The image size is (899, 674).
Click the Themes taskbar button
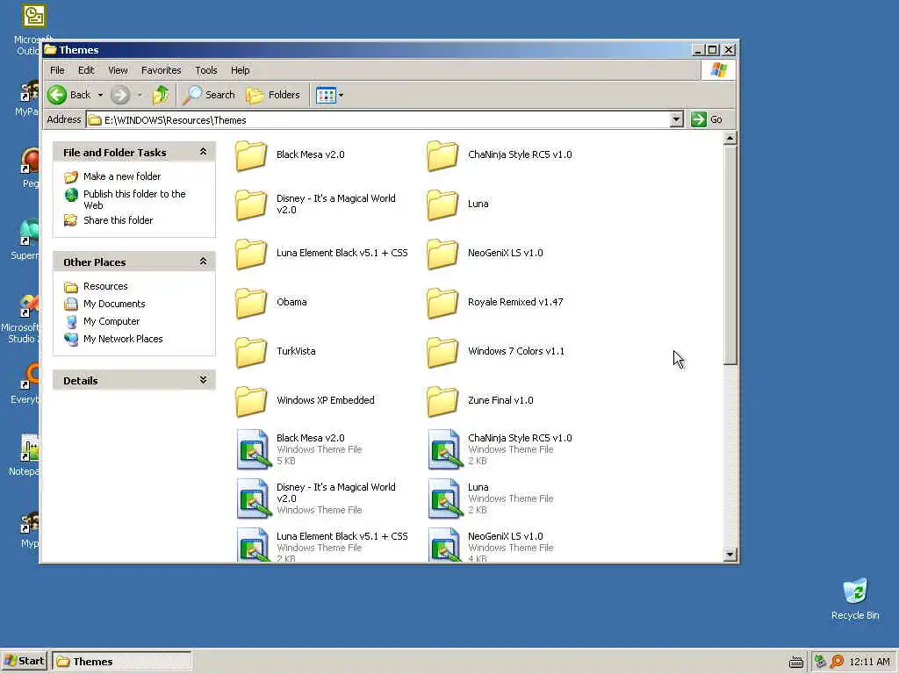pyautogui.click(x=121, y=662)
